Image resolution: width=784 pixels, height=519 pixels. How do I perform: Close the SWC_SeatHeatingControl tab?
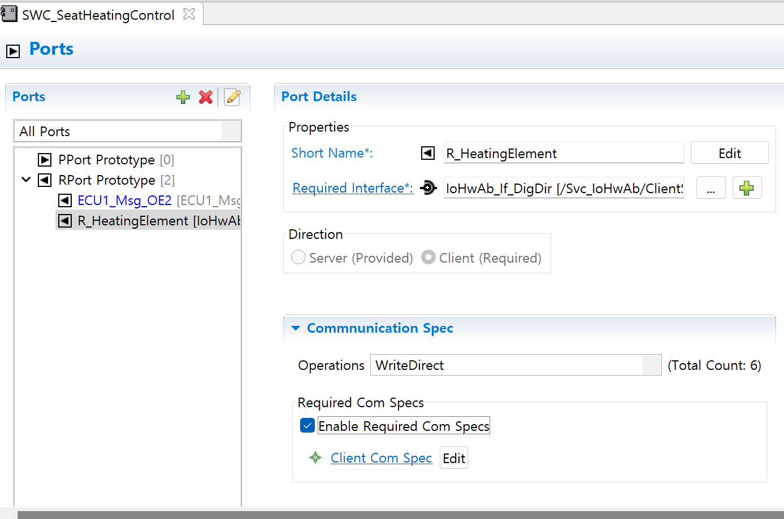click(x=189, y=14)
